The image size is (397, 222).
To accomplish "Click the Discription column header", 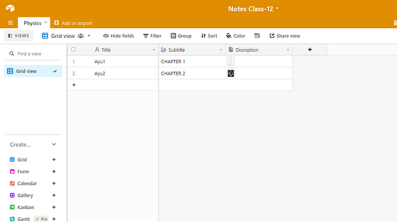I will point(259,50).
